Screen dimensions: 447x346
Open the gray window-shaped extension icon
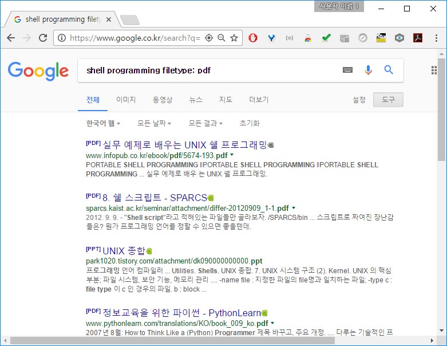click(x=345, y=38)
